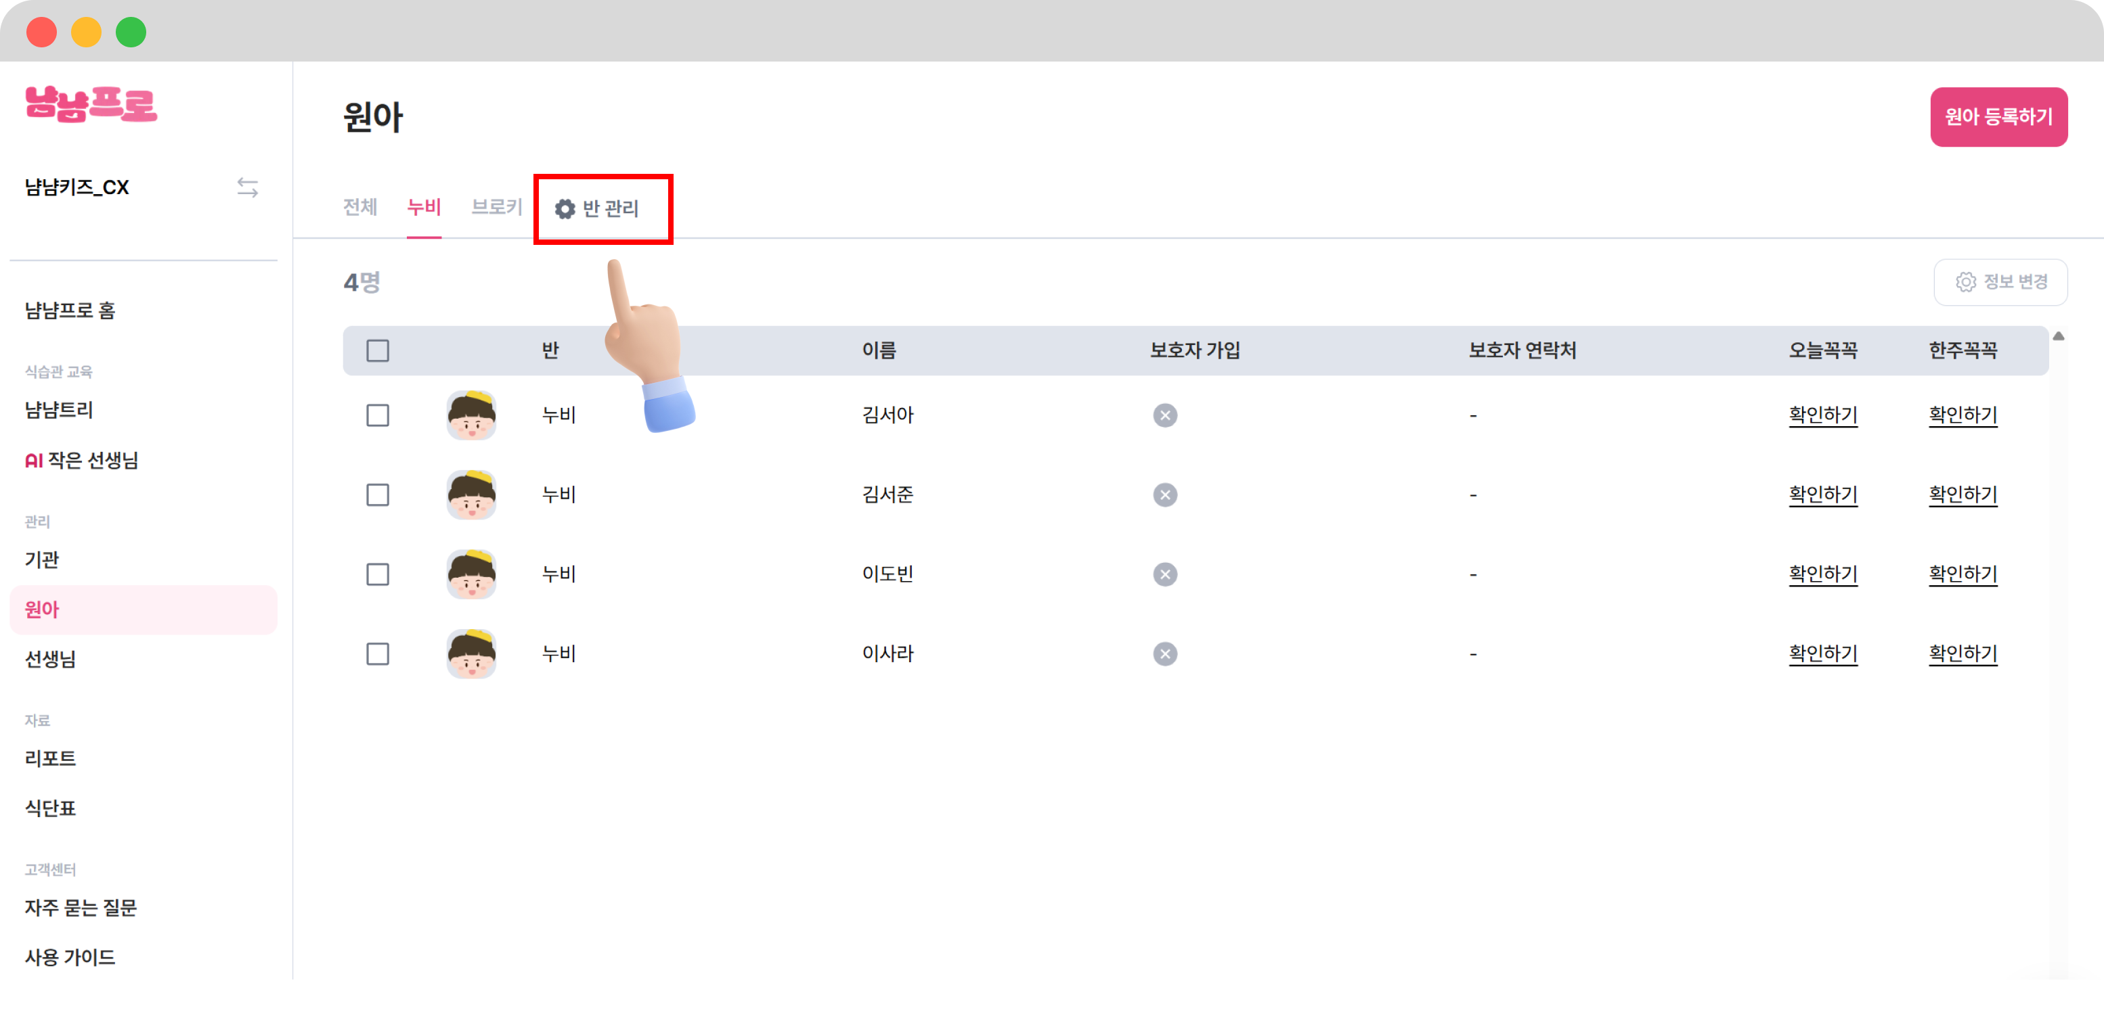Click 김서아's guardian status X icon
This screenshot has height=1014, width=2104.
point(1164,415)
